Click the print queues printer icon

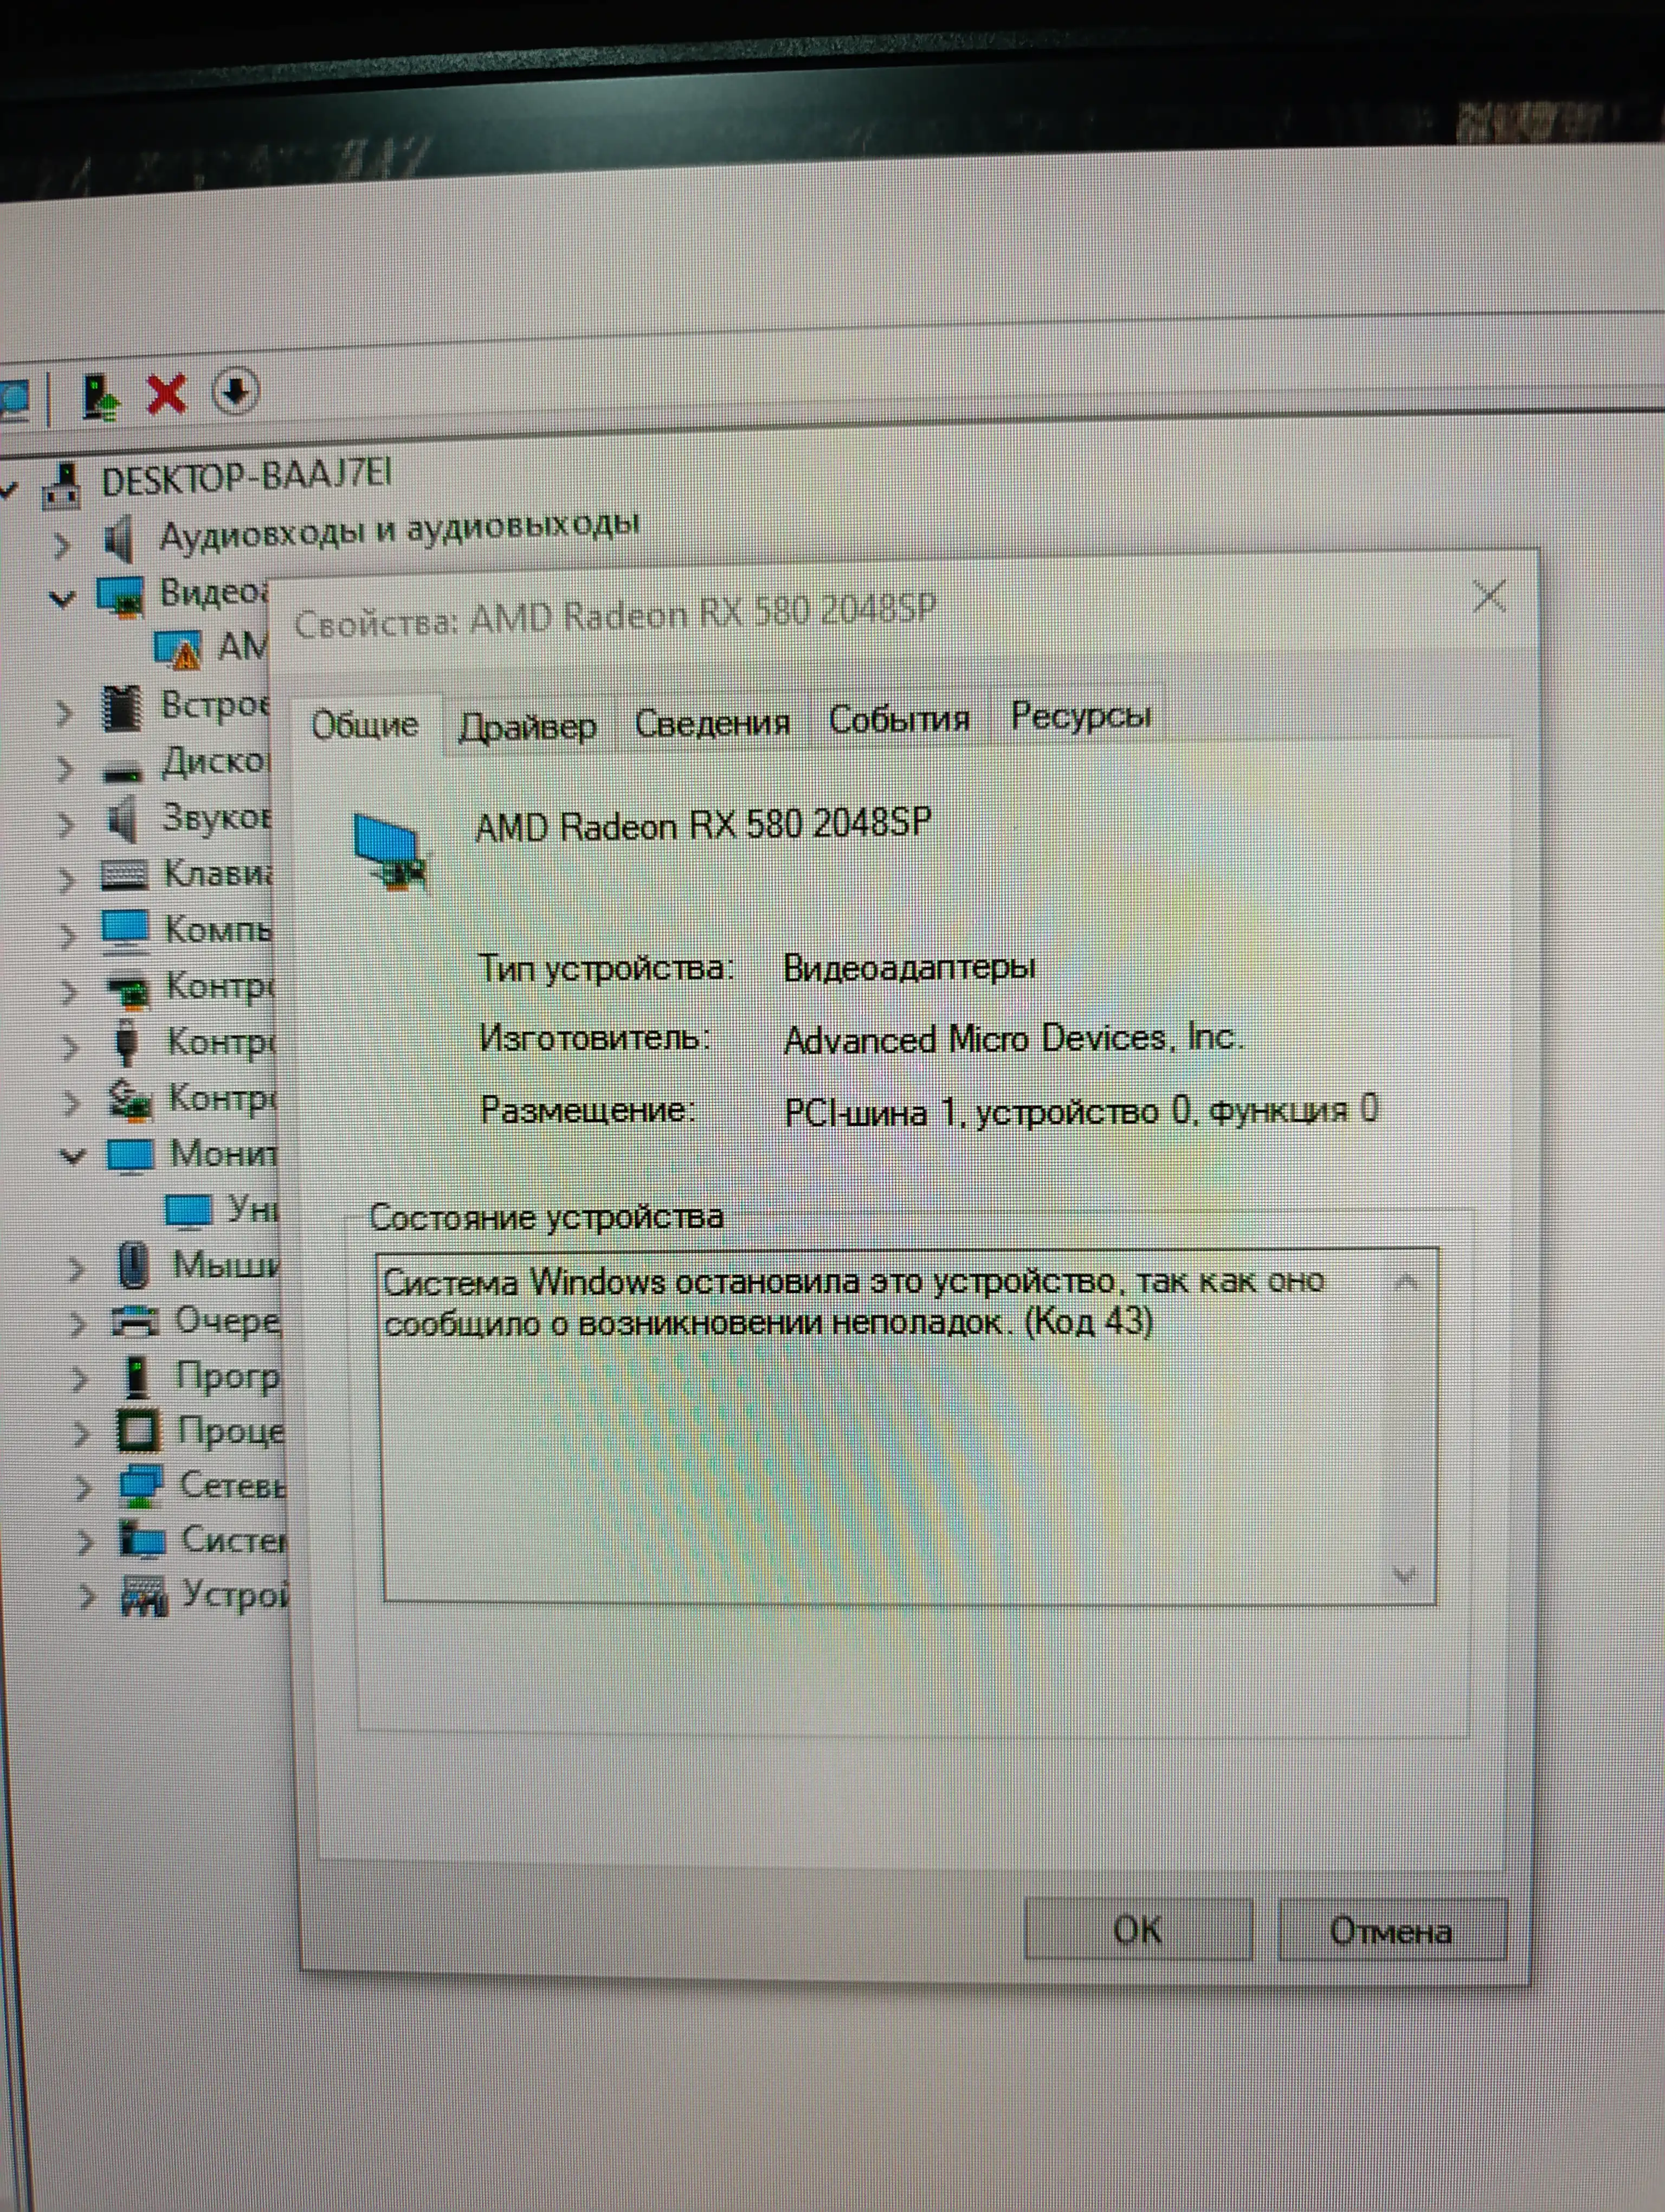click(135, 1321)
